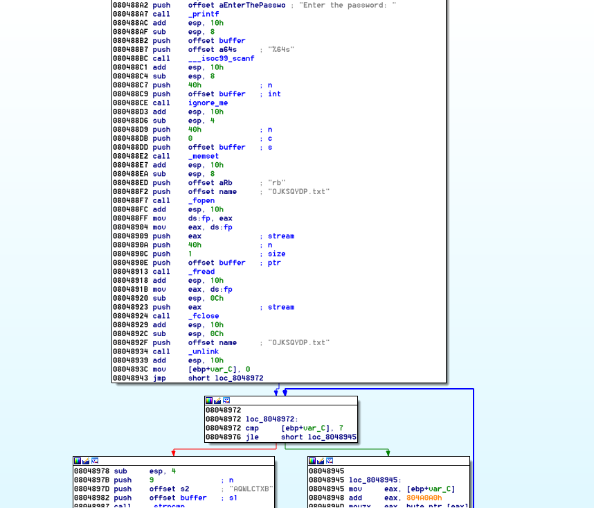Click the group nodes icon on the 08048978 block
The width and height of the screenshot is (594, 508).
click(95, 461)
